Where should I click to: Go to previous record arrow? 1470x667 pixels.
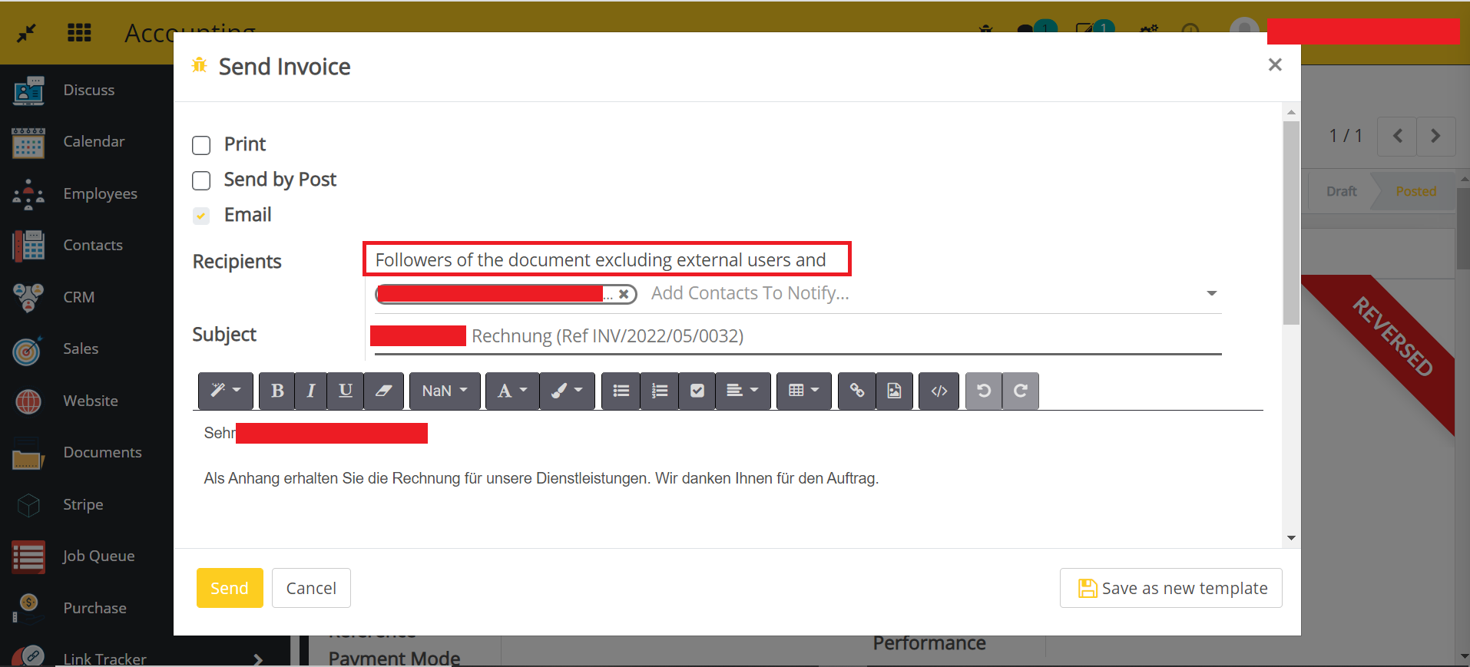(1397, 136)
